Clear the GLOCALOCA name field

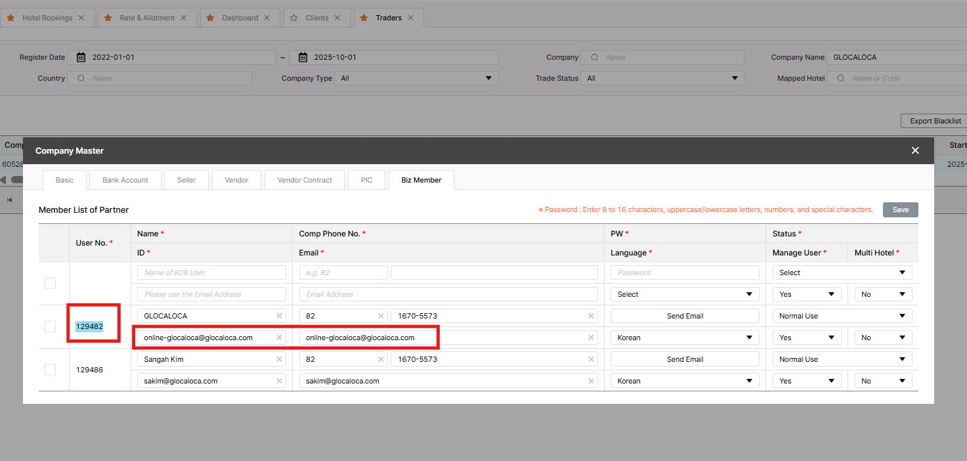click(279, 316)
